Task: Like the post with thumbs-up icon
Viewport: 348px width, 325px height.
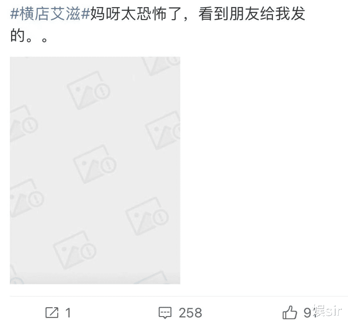Action: 290,313
